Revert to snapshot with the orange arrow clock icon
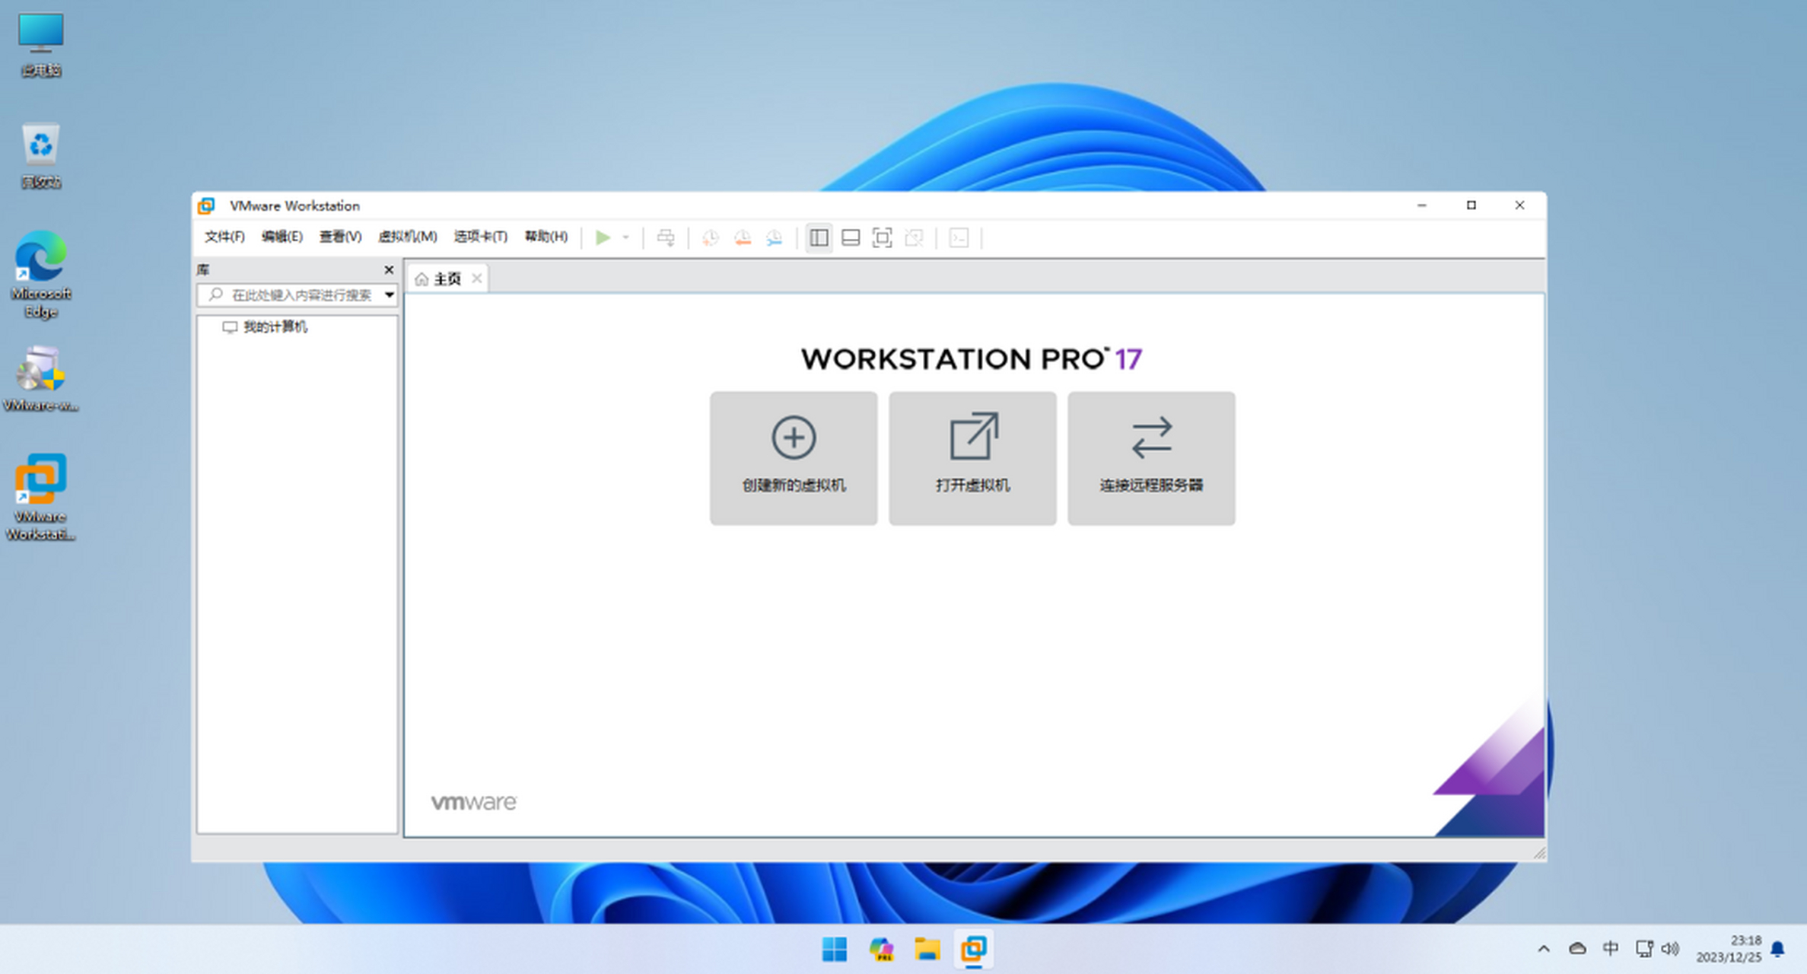 tap(742, 237)
